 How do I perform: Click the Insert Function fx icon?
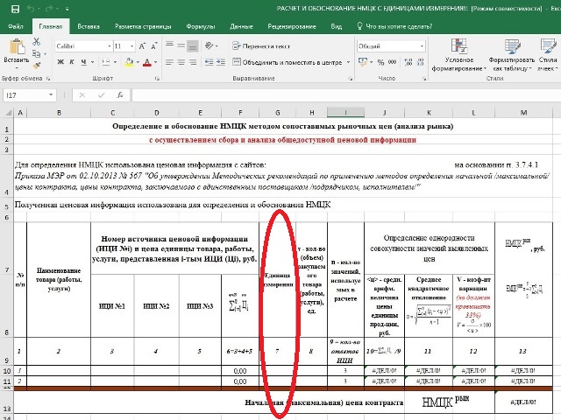click(x=120, y=95)
